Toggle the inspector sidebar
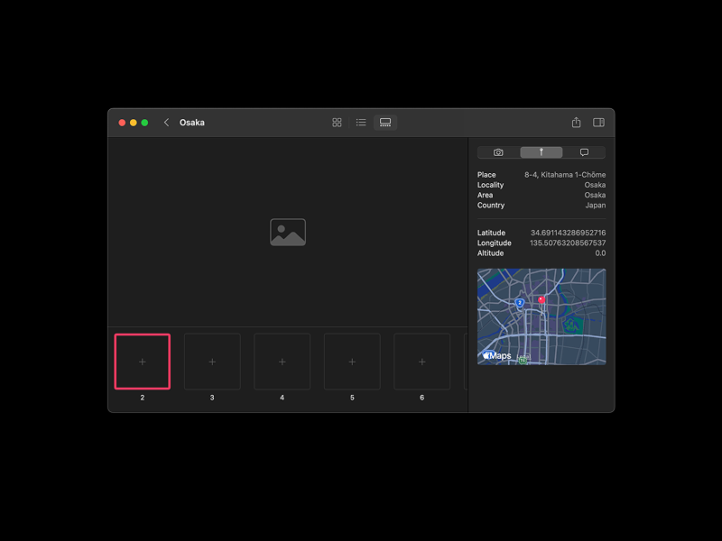 click(598, 123)
